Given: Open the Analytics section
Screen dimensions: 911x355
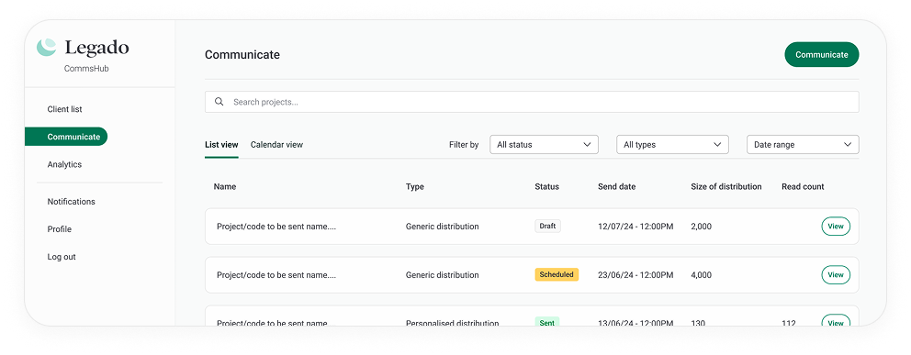Looking at the screenshot, I should (x=64, y=165).
